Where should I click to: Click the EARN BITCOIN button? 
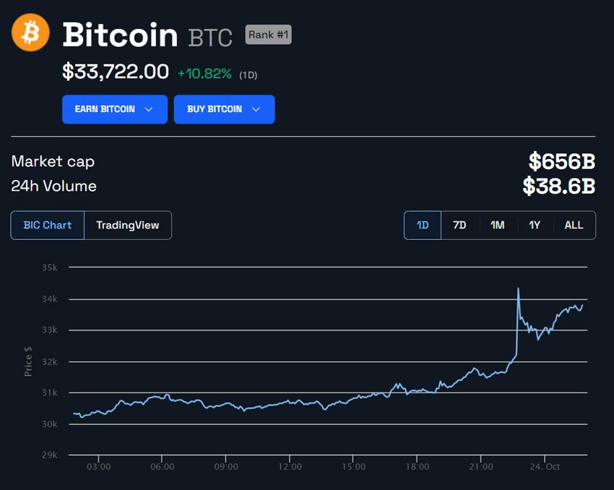pyautogui.click(x=114, y=109)
